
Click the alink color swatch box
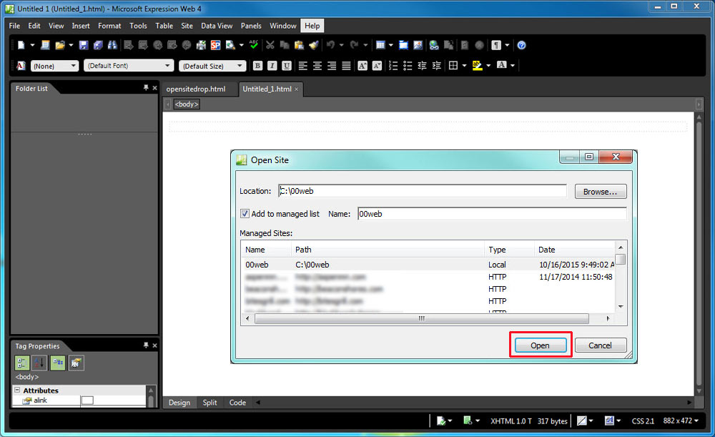87,400
